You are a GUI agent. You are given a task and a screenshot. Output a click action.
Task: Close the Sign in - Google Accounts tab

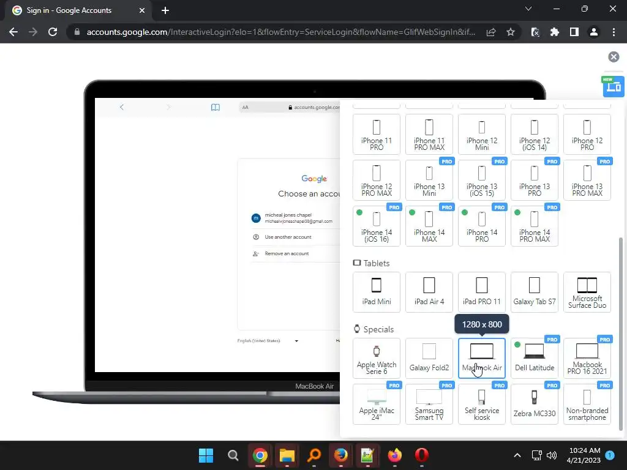click(x=142, y=10)
